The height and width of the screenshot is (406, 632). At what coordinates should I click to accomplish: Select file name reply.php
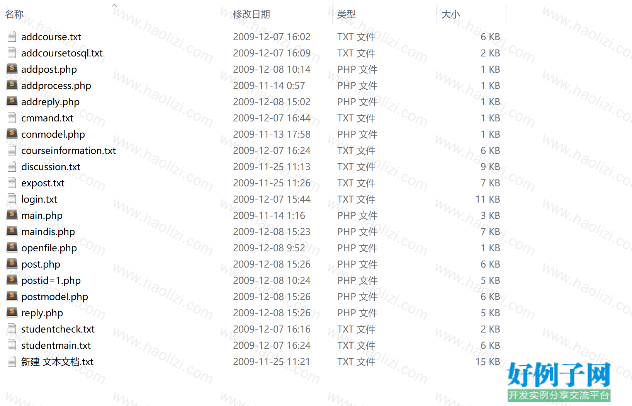[x=42, y=313]
